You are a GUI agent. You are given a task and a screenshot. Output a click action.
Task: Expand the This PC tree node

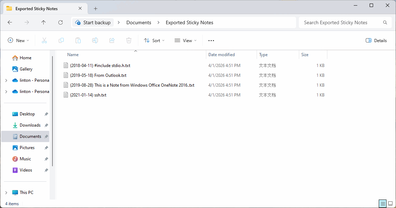point(6,193)
